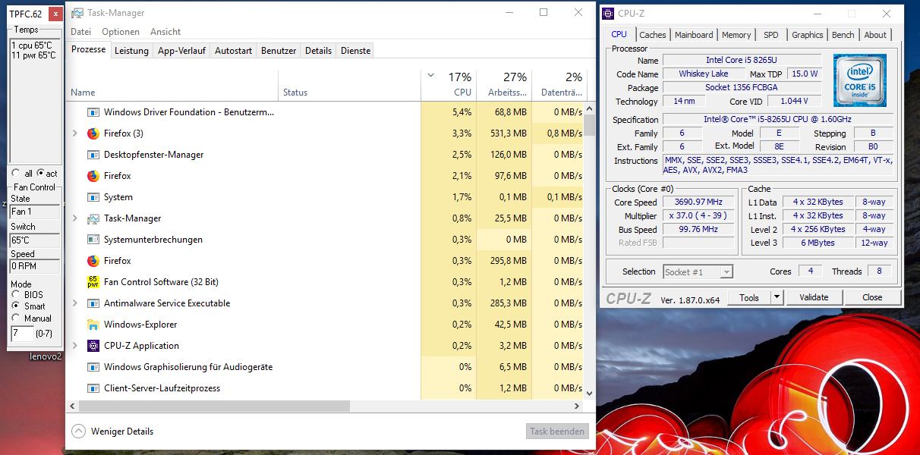This screenshot has width=920, height=455.
Task: Click the Firefox icon with 295,8 MB memory
Action: pyautogui.click(x=93, y=261)
